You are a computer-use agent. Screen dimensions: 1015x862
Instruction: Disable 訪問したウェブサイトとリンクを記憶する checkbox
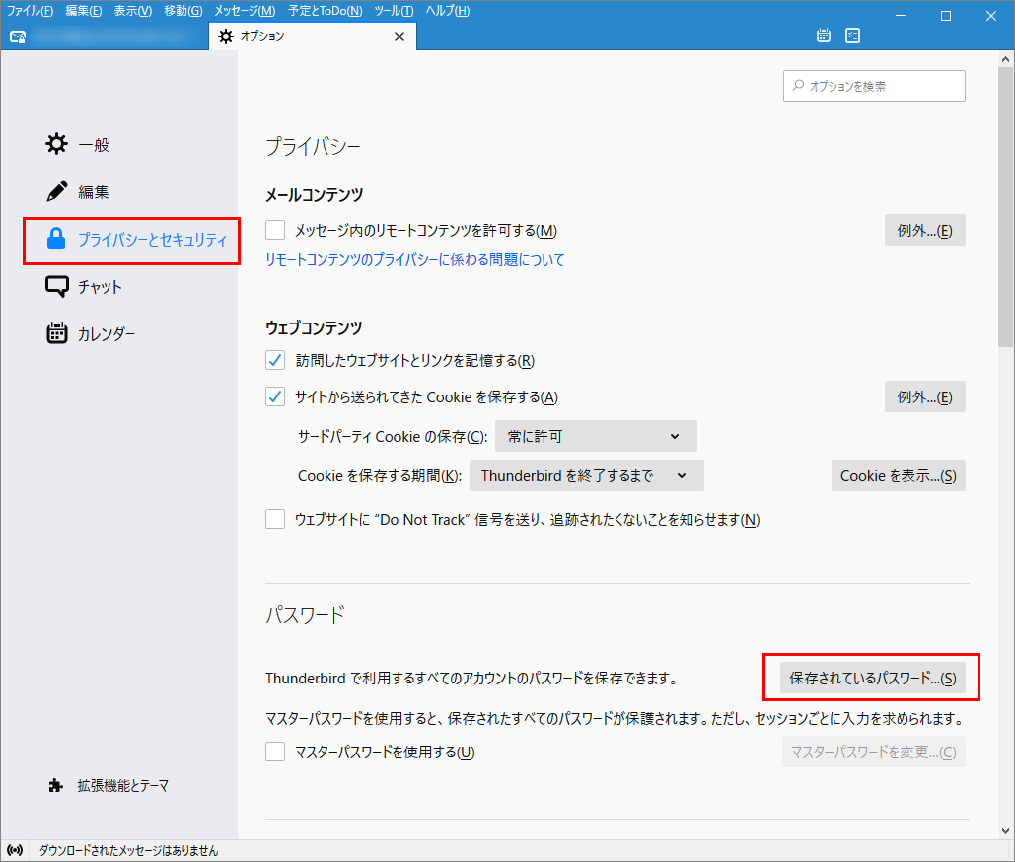coord(275,360)
